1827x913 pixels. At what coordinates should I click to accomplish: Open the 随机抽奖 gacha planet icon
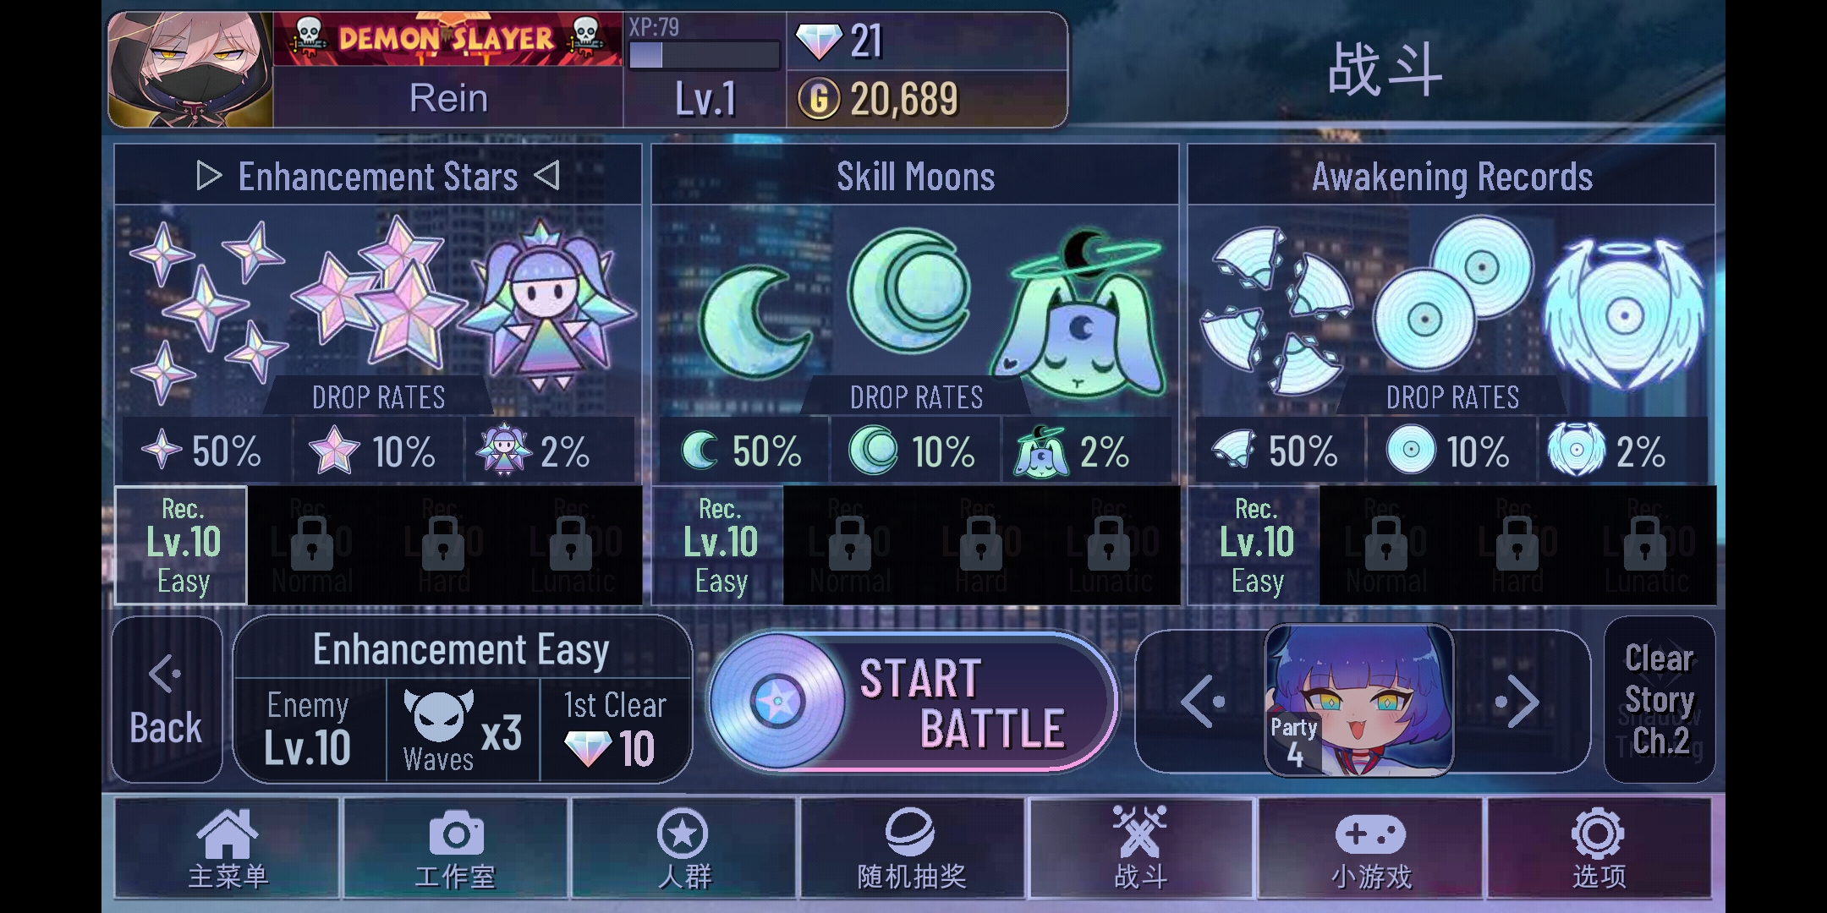912,848
